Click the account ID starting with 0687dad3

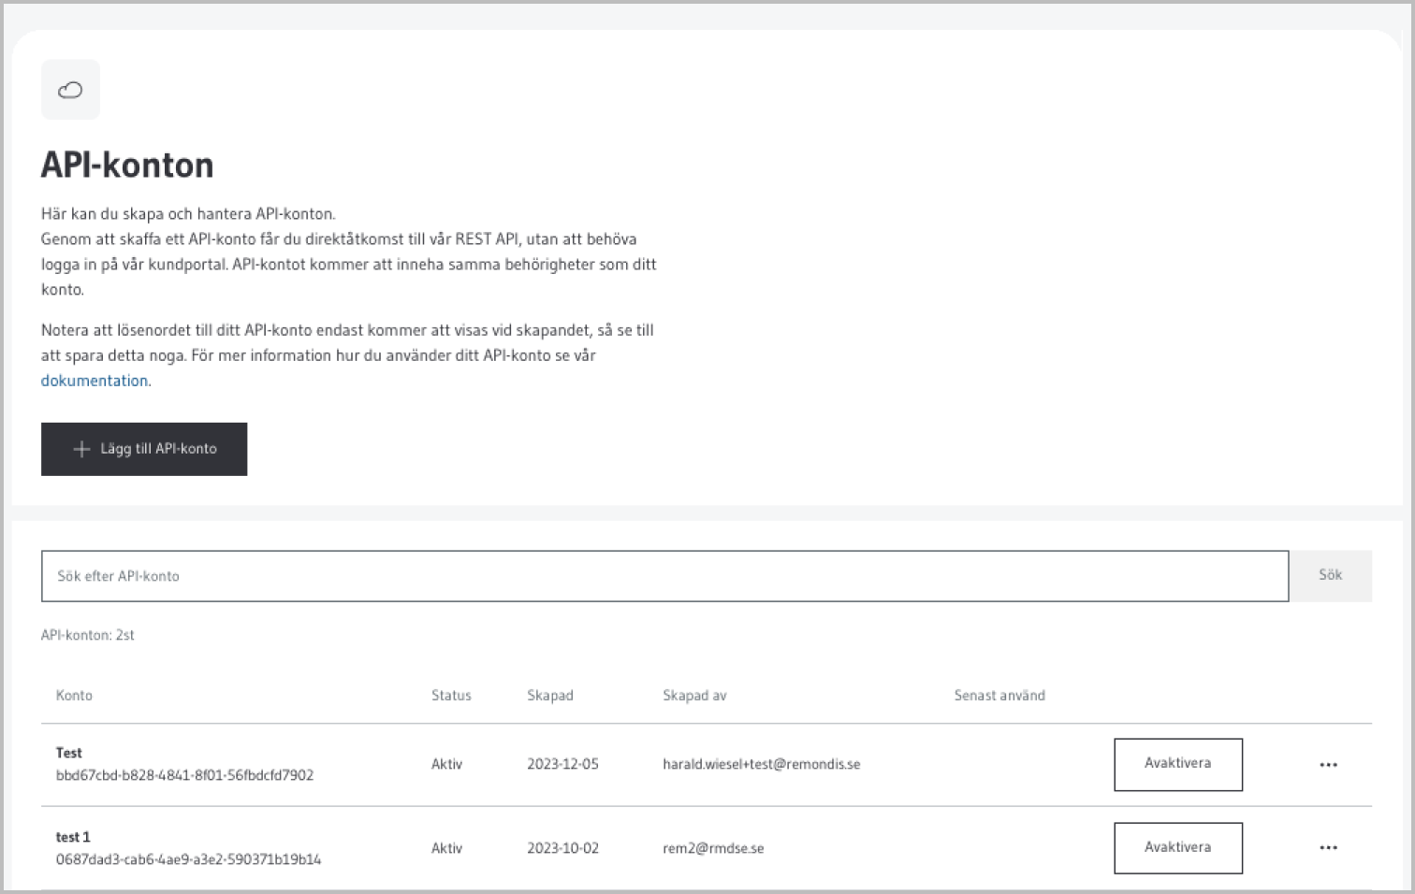[188, 859]
